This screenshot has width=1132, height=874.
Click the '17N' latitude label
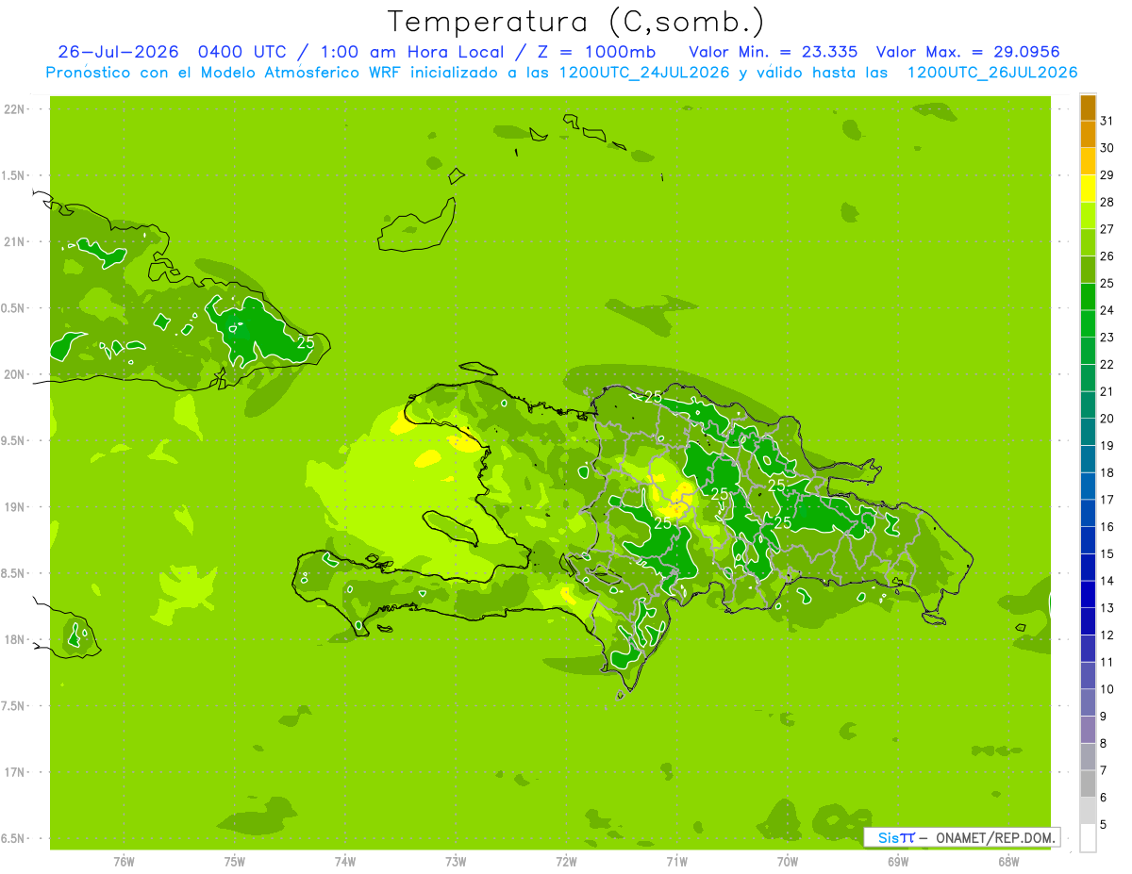point(13,772)
